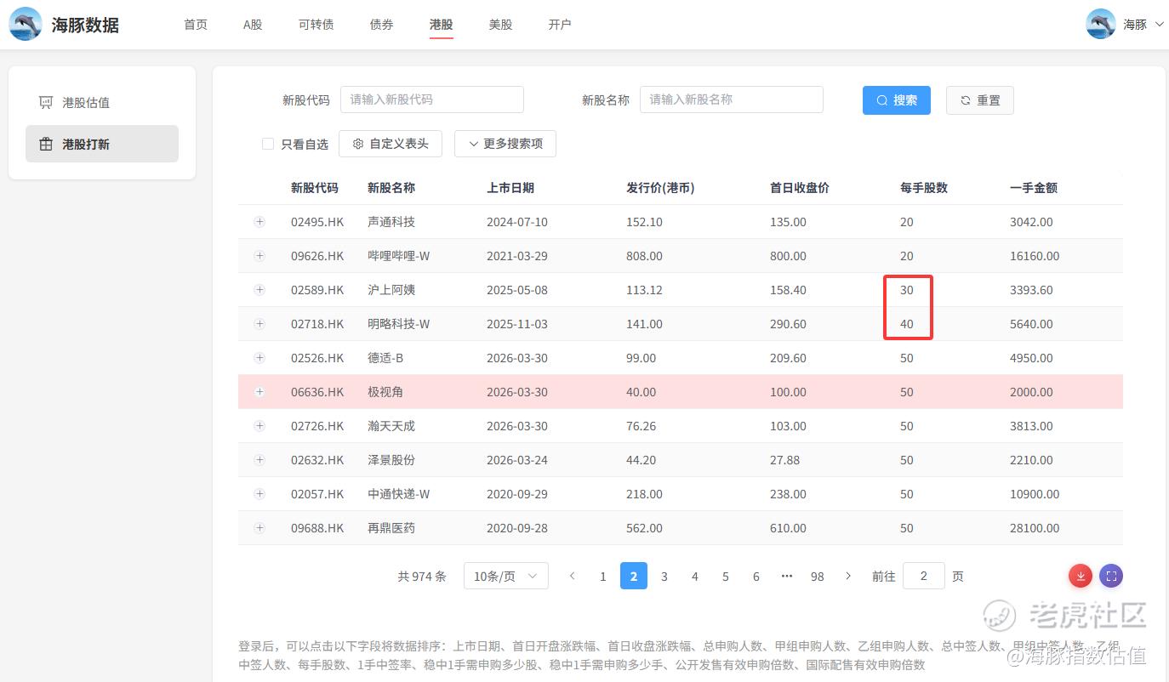Screen dimensions: 1169x682
Task: Click the purple fullscreen button
Action: (1110, 576)
